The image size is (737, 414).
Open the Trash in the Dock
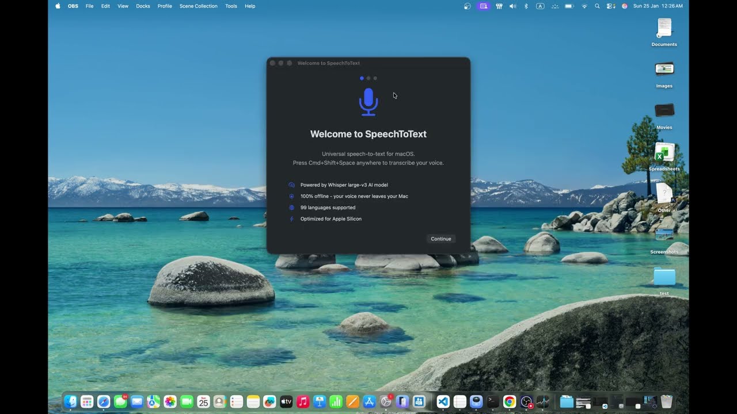pos(666,401)
